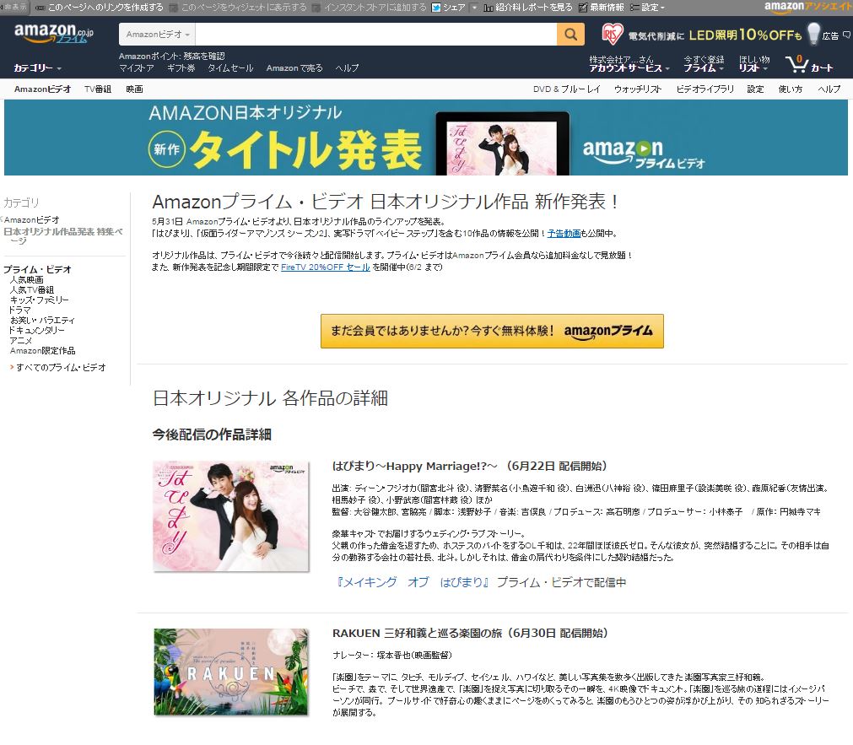The width and height of the screenshot is (853, 745).
Task: Expand the ほしい物リスト dropdown
Action: [754, 63]
